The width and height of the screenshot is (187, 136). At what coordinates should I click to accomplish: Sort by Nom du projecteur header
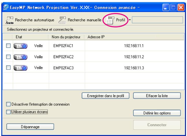(66, 37)
